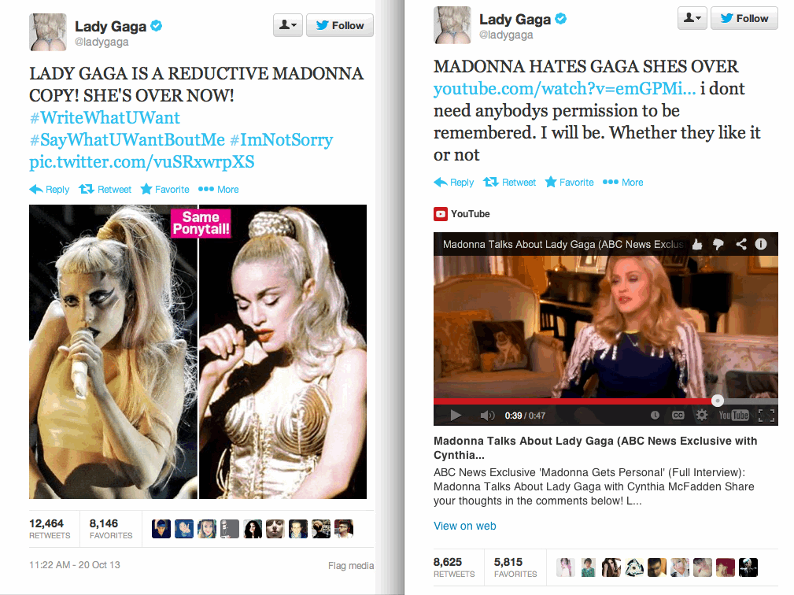Open YouTube player settings gear
Image resolution: width=794 pixels, height=595 pixels.
pos(701,416)
